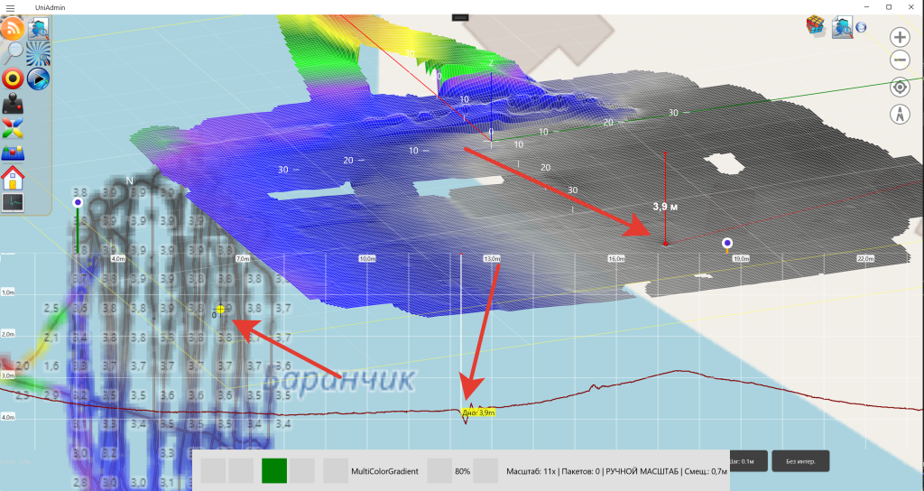The image size is (924, 491).
Task: Open the hamburger menu next to UniAdmin
Action: click(x=10, y=7)
